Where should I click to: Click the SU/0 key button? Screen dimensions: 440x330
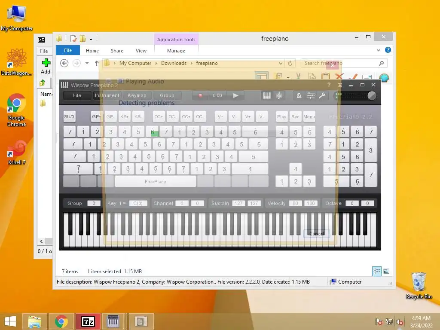[x=69, y=117]
